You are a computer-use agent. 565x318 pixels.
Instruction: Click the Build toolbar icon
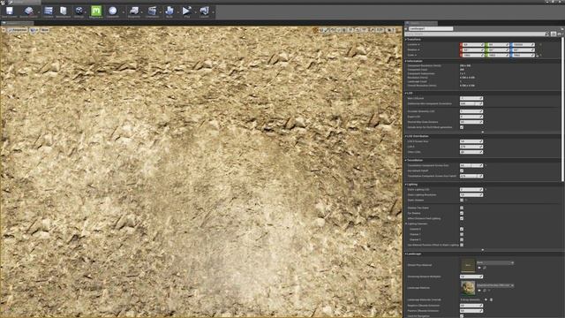(x=169, y=11)
